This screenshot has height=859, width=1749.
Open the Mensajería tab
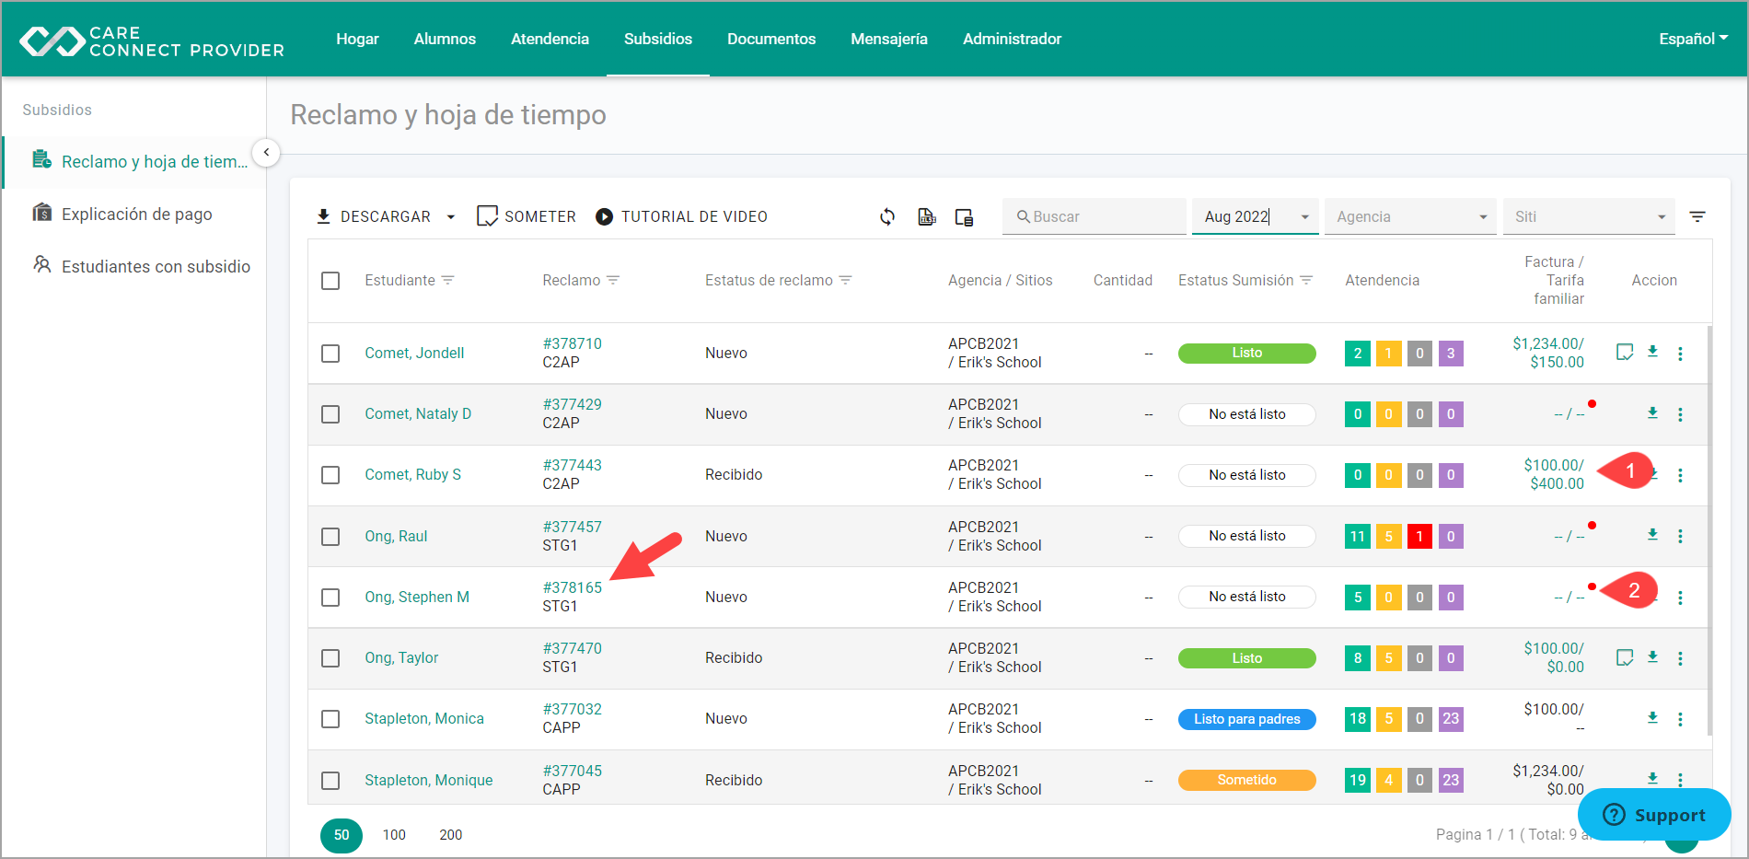(889, 39)
